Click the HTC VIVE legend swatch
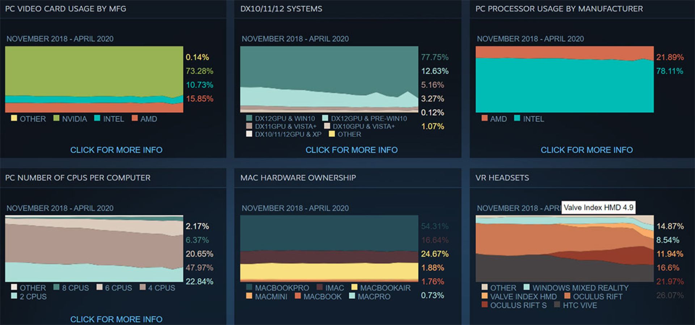 [x=557, y=305]
